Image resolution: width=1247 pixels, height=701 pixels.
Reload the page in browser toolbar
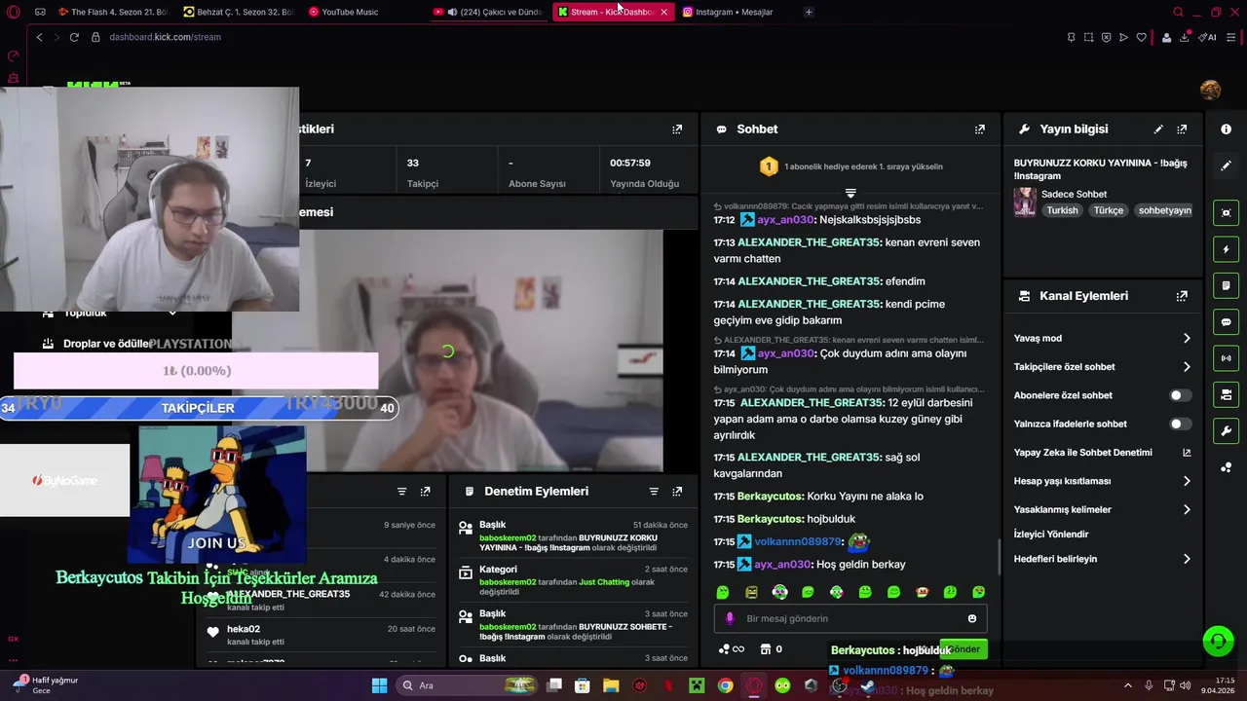coord(74,37)
